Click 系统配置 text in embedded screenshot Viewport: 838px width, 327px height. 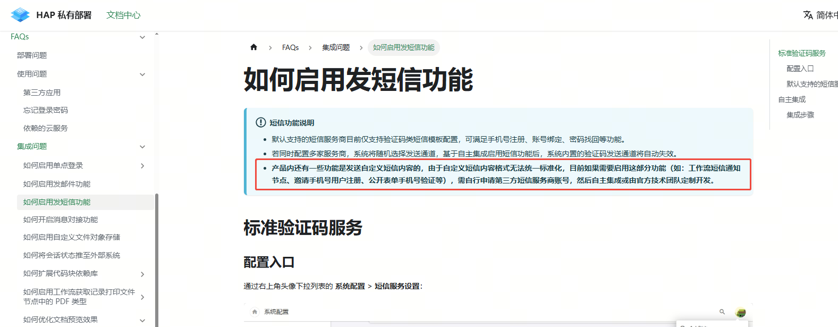point(276,312)
